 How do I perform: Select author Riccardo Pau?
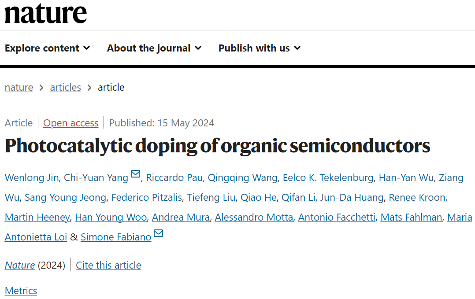click(x=174, y=177)
